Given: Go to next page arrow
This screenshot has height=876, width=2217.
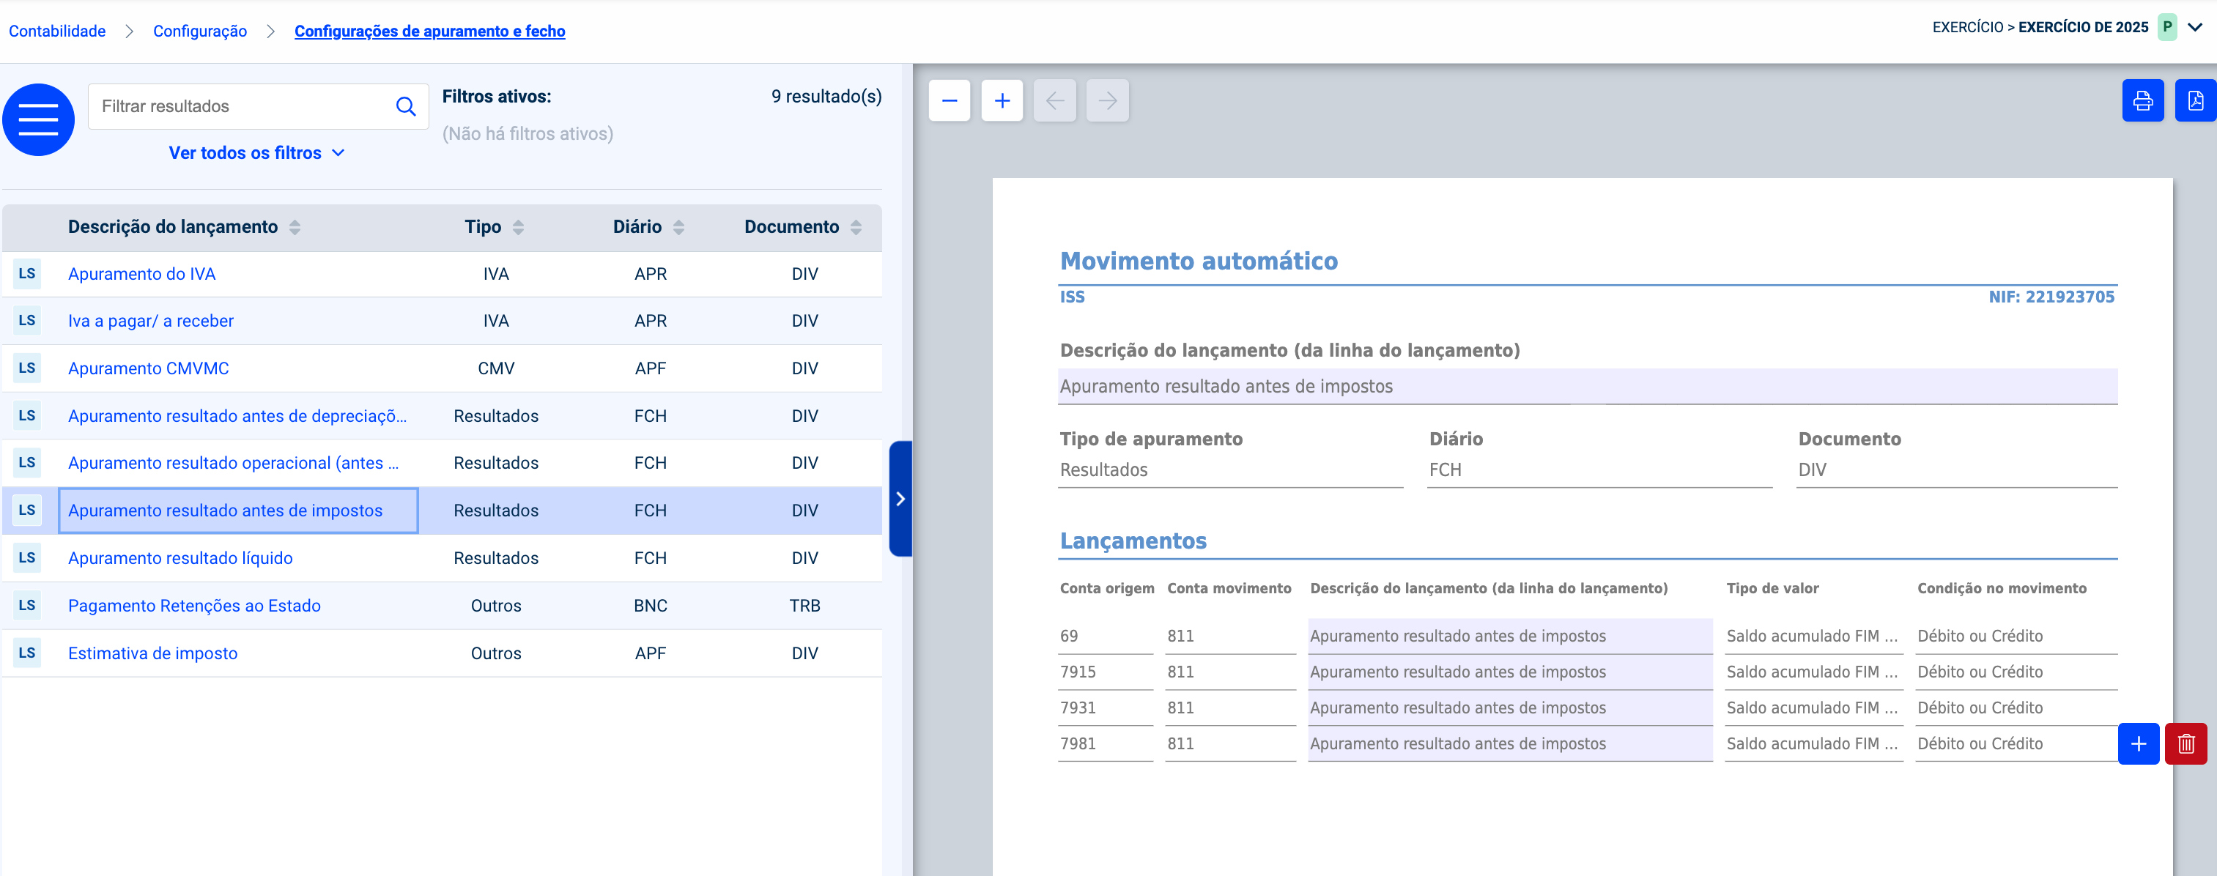Looking at the screenshot, I should point(1107,102).
